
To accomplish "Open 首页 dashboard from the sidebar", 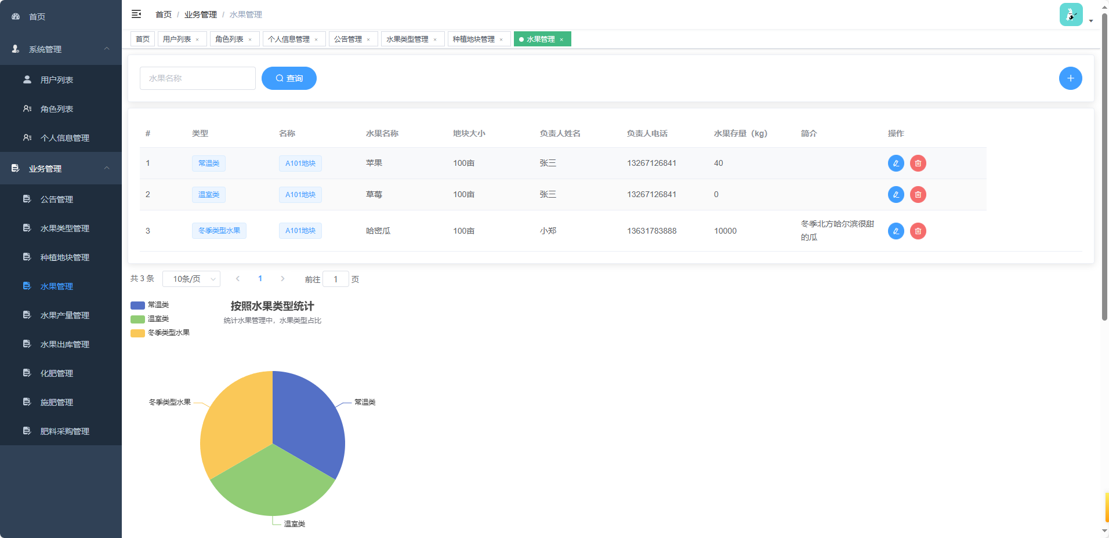I will point(37,16).
